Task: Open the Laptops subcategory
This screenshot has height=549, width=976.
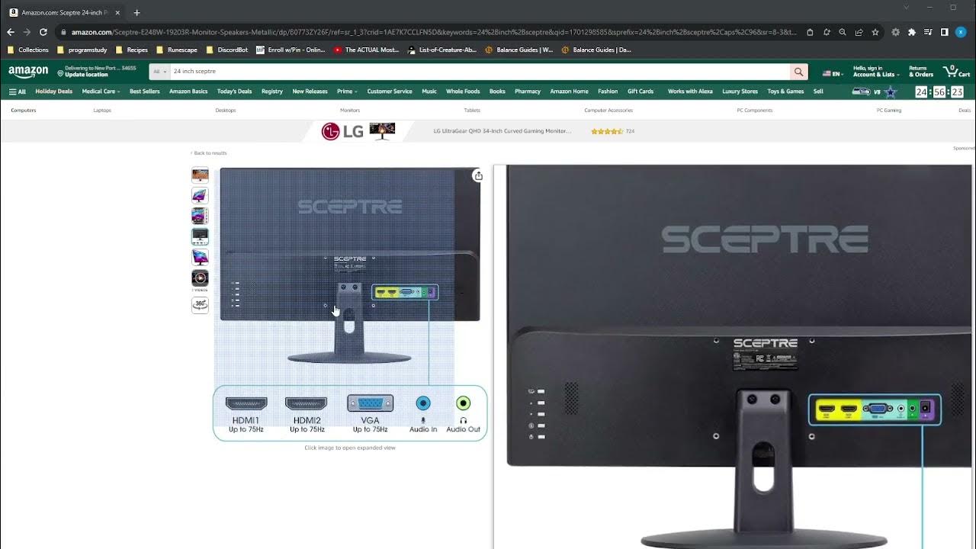Action: pos(102,111)
